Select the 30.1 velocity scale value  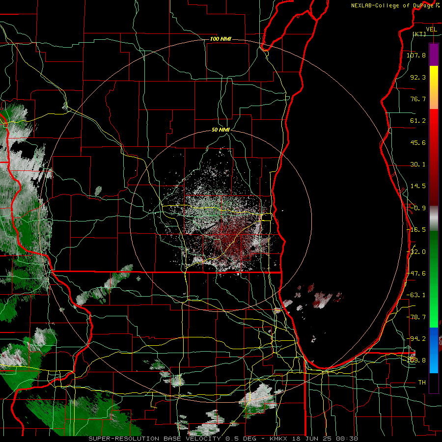coord(418,165)
